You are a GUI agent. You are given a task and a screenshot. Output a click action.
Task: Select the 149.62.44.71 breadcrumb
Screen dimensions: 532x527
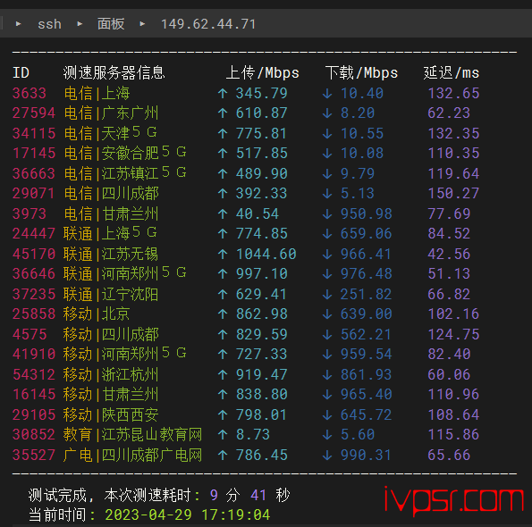point(208,24)
